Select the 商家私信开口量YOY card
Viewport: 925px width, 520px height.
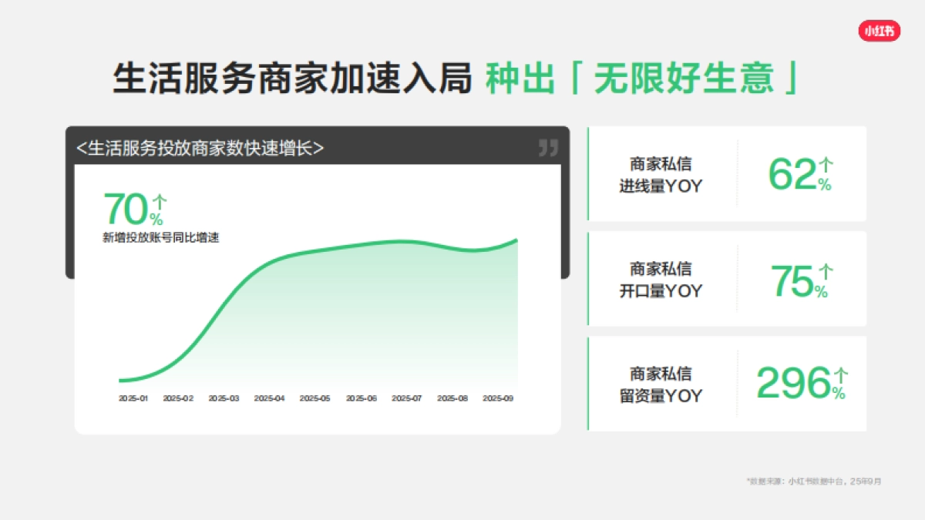[727, 279]
